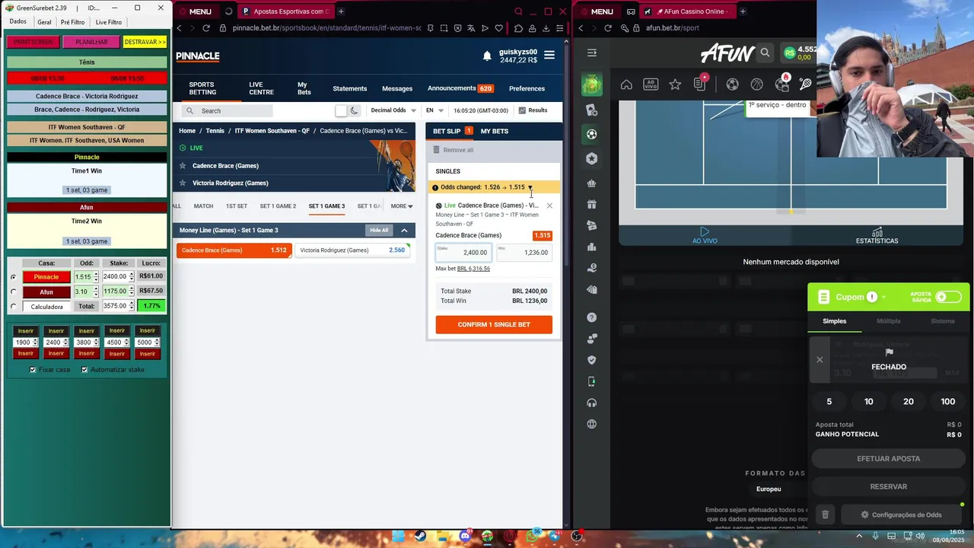Viewport: 974px width, 548px height.
Task: Go to AFun home icon
Action: (x=626, y=84)
